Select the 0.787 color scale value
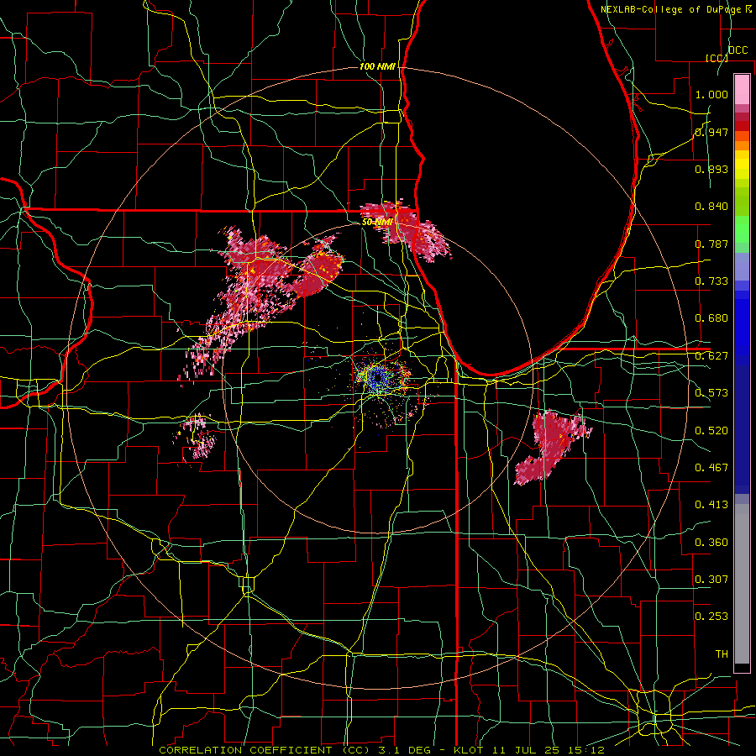This screenshot has height=756, width=756. (x=711, y=244)
